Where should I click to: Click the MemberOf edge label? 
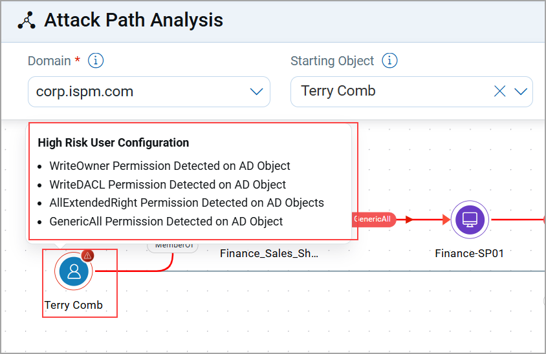pyautogui.click(x=172, y=245)
